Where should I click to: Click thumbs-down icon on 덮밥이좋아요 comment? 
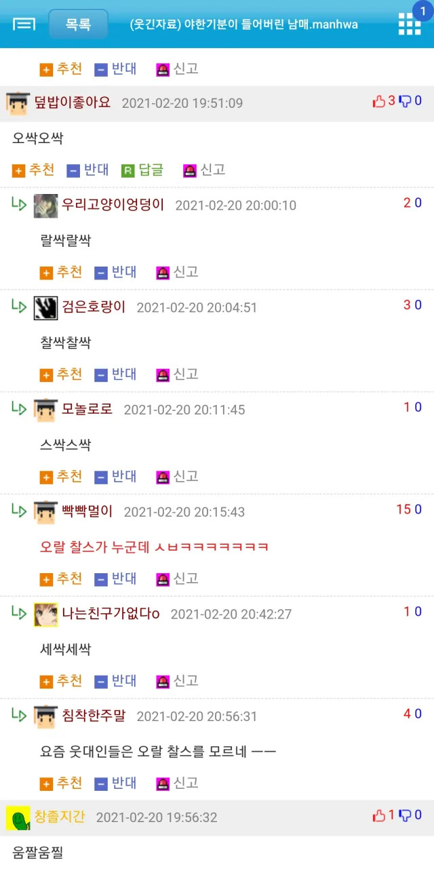click(x=406, y=101)
